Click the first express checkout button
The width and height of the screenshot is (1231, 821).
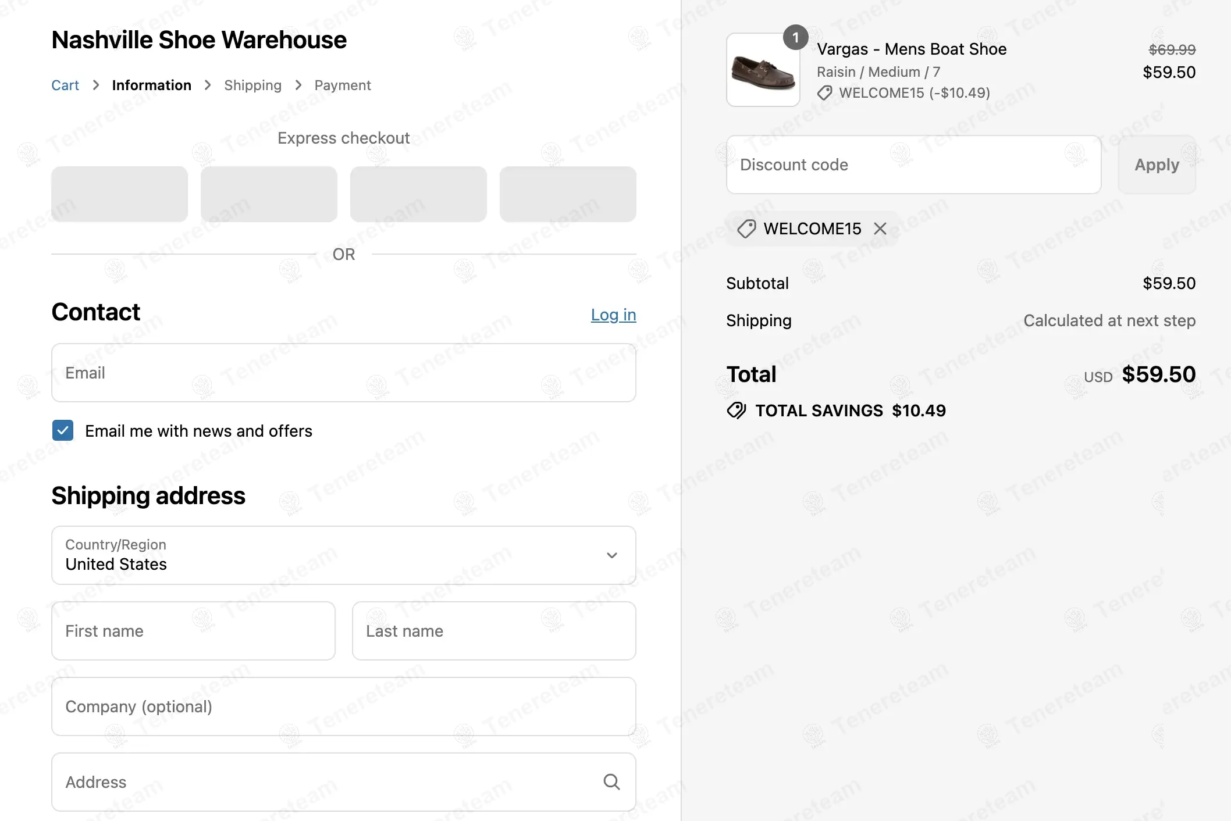[x=119, y=194]
